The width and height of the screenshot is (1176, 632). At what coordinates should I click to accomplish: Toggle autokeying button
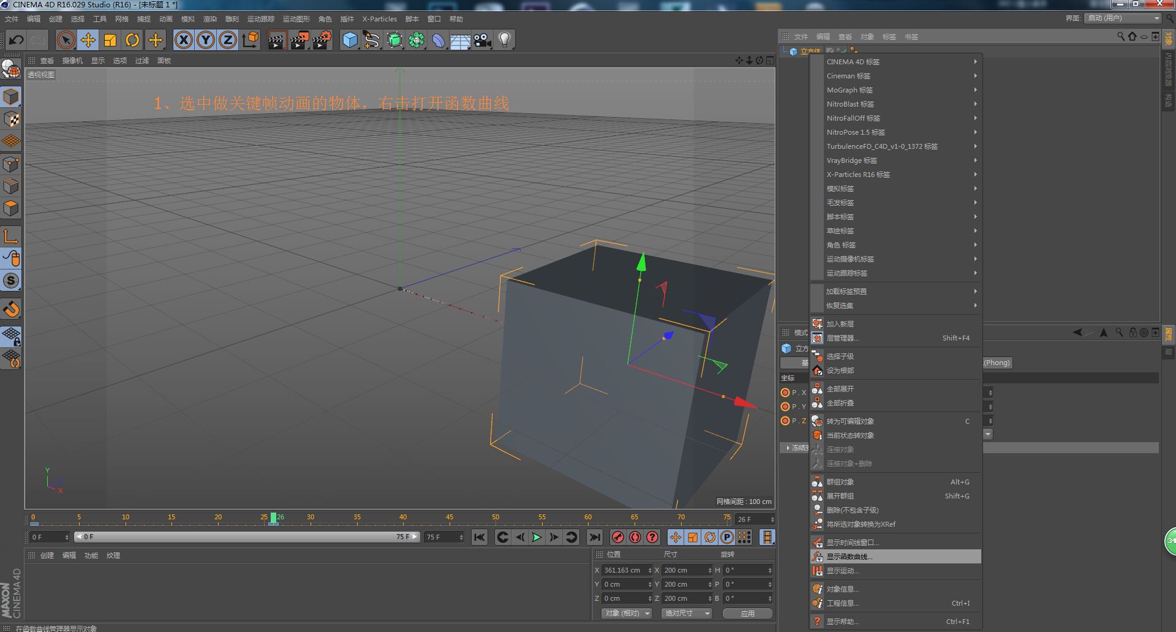click(635, 538)
